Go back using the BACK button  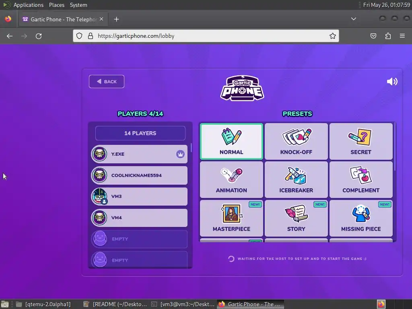pos(106,81)
